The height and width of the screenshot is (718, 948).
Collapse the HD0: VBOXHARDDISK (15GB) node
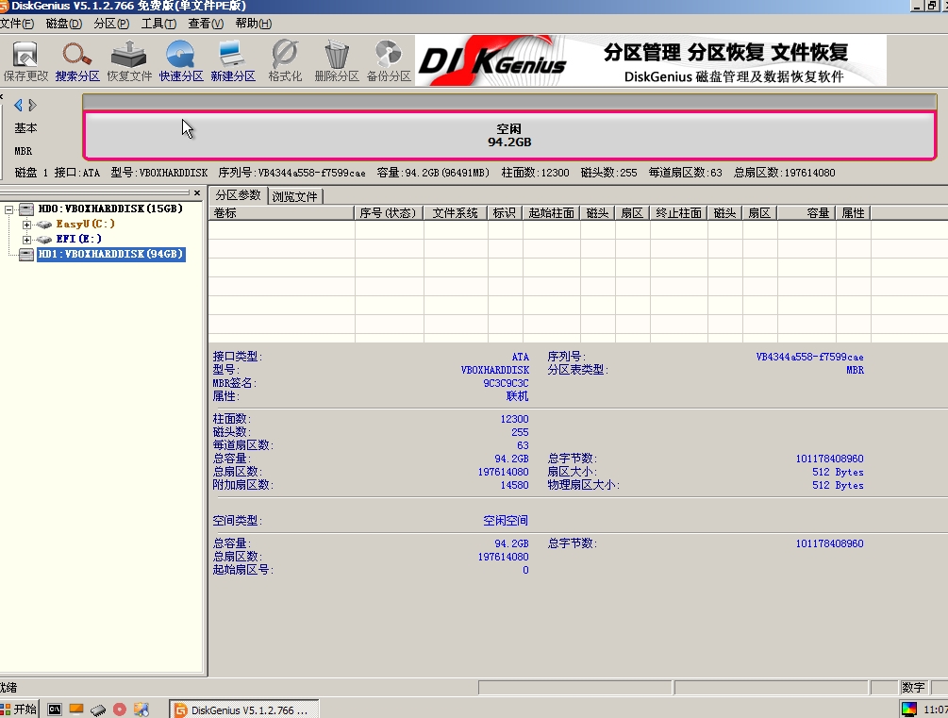[8, 209]
